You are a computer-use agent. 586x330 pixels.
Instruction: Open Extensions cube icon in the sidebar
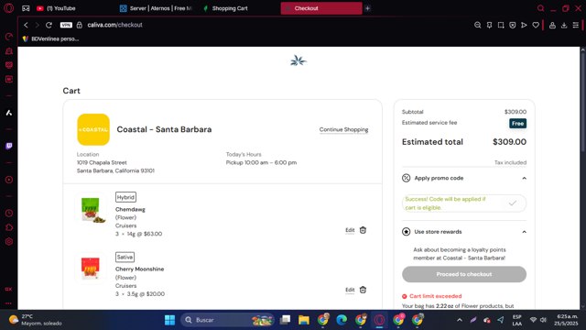9,227
